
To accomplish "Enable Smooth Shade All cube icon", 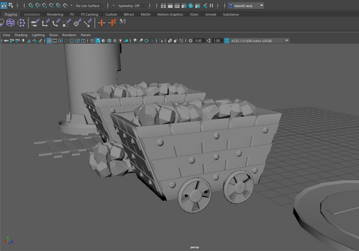I will (98, 41).
